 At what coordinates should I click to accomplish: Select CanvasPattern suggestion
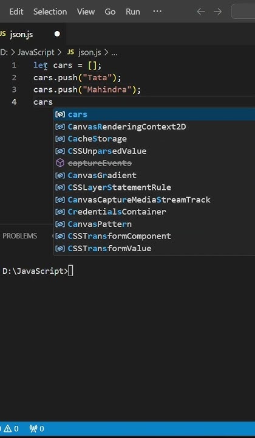pos(154,224)
